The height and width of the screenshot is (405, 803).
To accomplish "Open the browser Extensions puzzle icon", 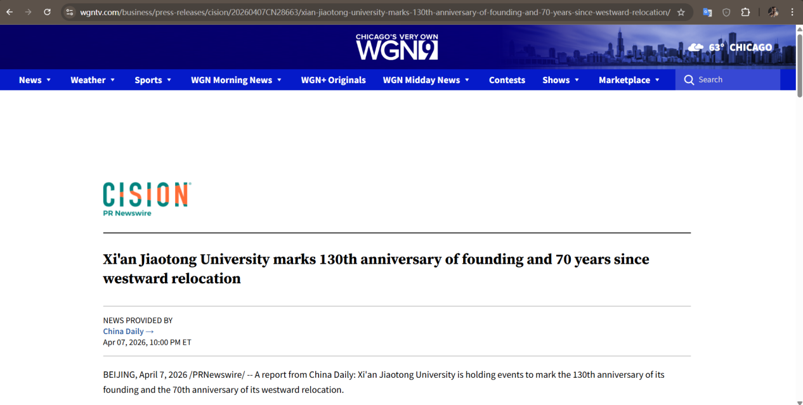I will coord(745,12).
